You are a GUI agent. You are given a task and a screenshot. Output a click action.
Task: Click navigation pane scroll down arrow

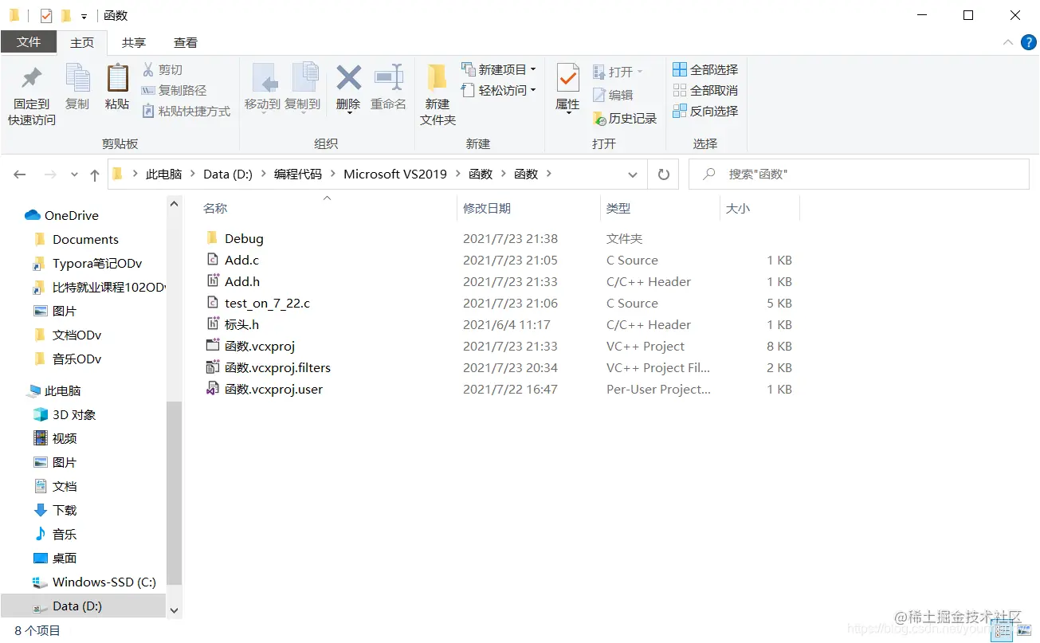[x=175, y=610]
